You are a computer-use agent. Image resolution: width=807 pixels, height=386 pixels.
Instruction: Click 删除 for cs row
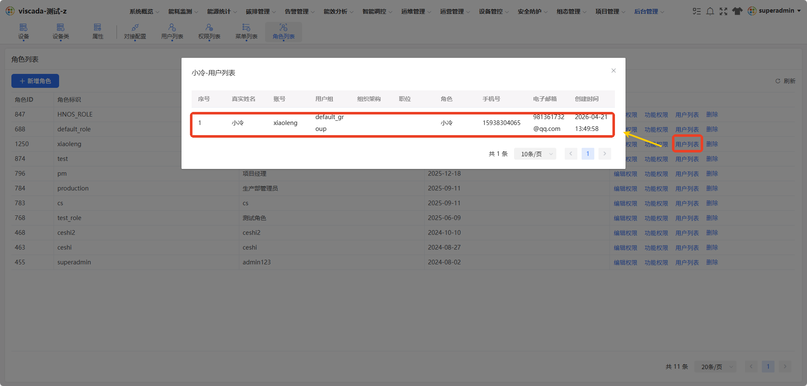pyautogui.click(x=712, y=203)
